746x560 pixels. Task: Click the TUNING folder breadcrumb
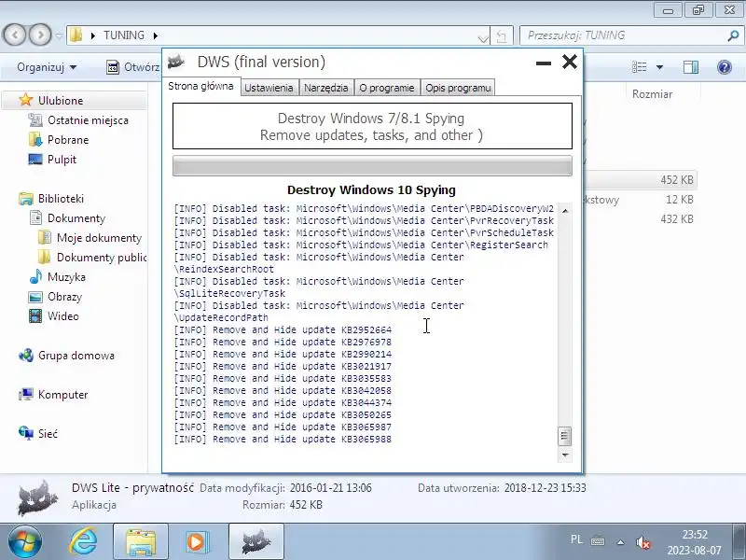coord(124,35)
